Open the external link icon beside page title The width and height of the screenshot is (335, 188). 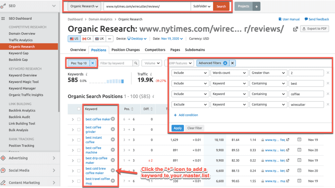295,29
